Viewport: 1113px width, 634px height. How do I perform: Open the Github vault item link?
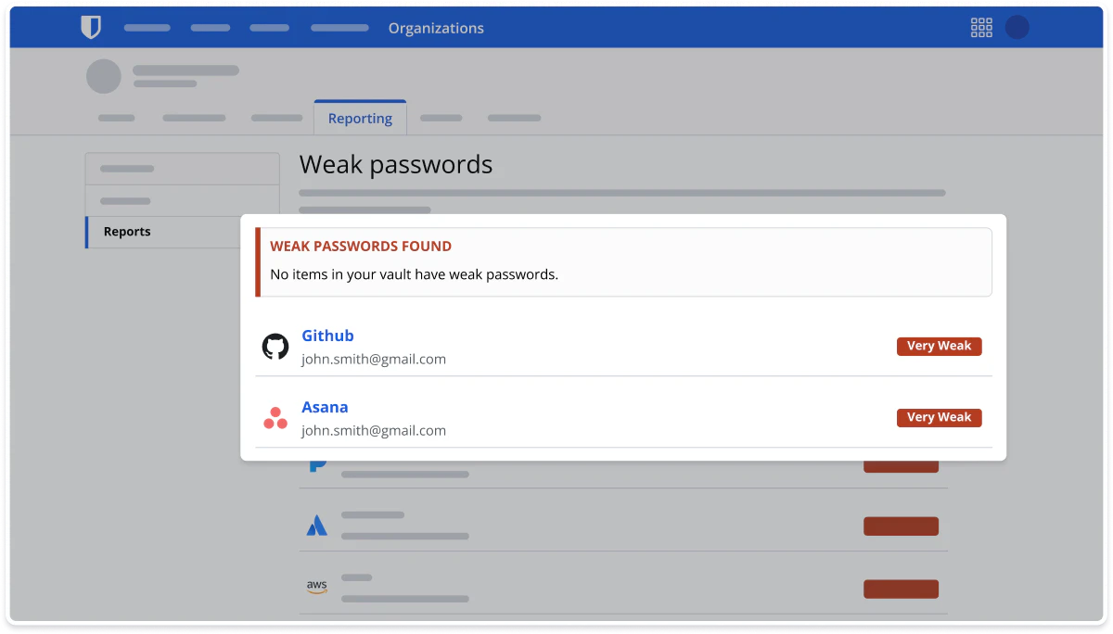point(327,336)
